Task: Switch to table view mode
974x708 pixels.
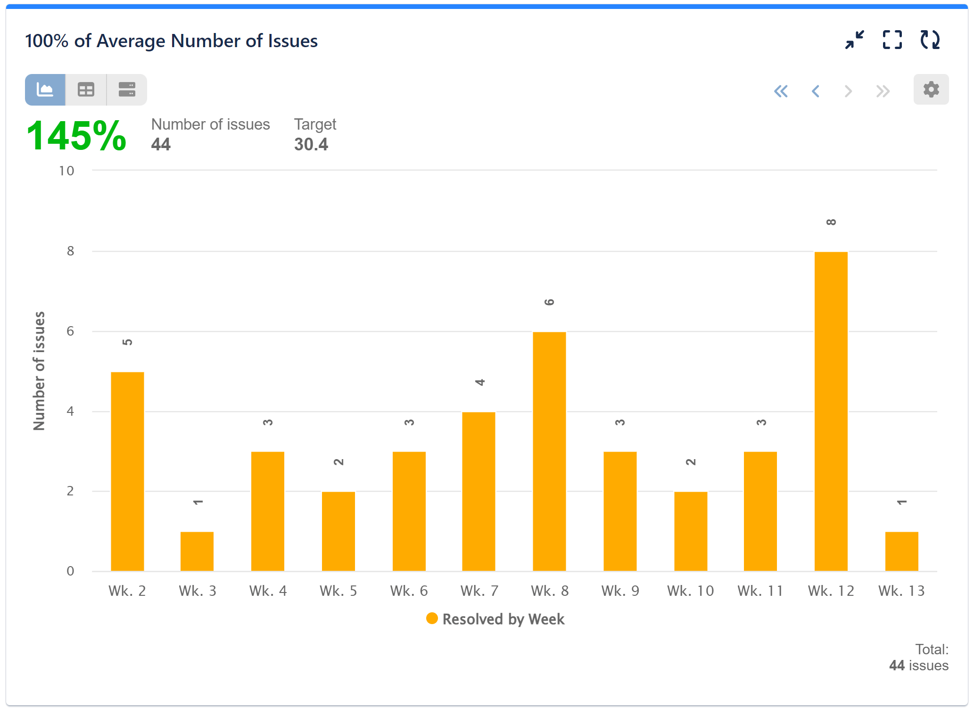Action: tap(86, 89)
